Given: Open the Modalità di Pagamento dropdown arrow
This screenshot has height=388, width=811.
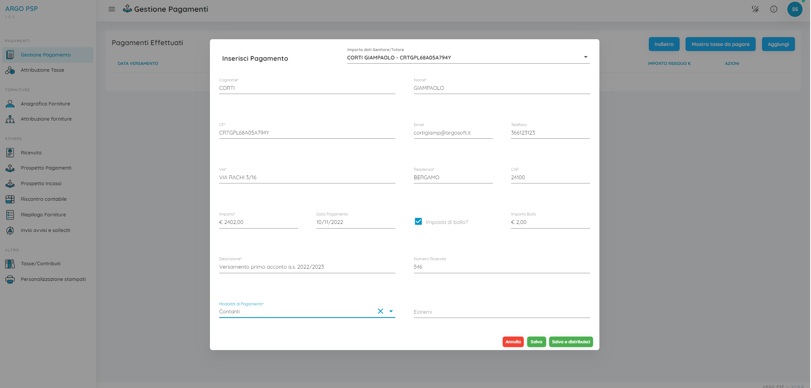Looking at the screenshot, I should click(x=391, y=312).
